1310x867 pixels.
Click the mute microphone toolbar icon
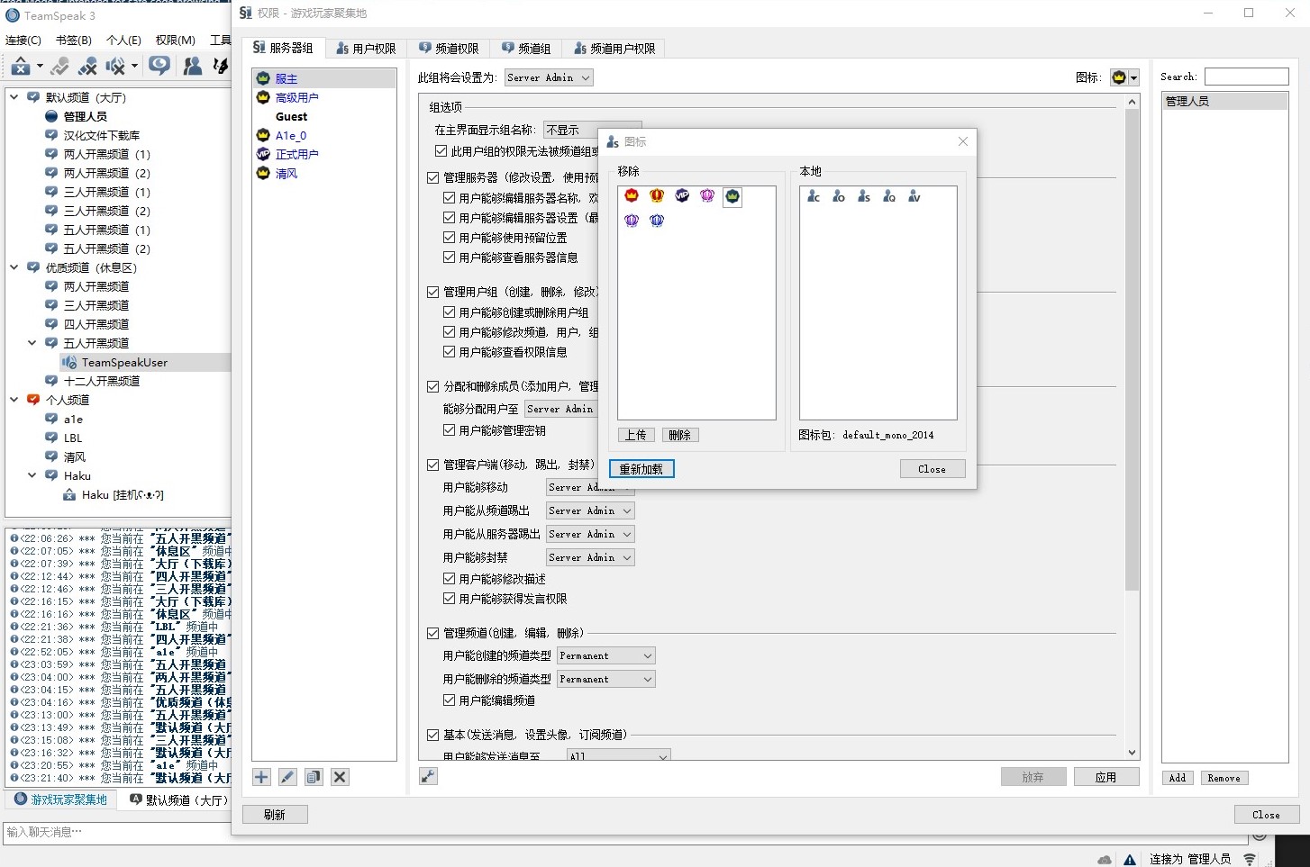(x=87, y=66)
